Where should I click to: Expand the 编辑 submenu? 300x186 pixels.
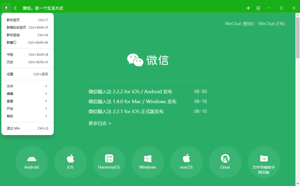point(27,94)
